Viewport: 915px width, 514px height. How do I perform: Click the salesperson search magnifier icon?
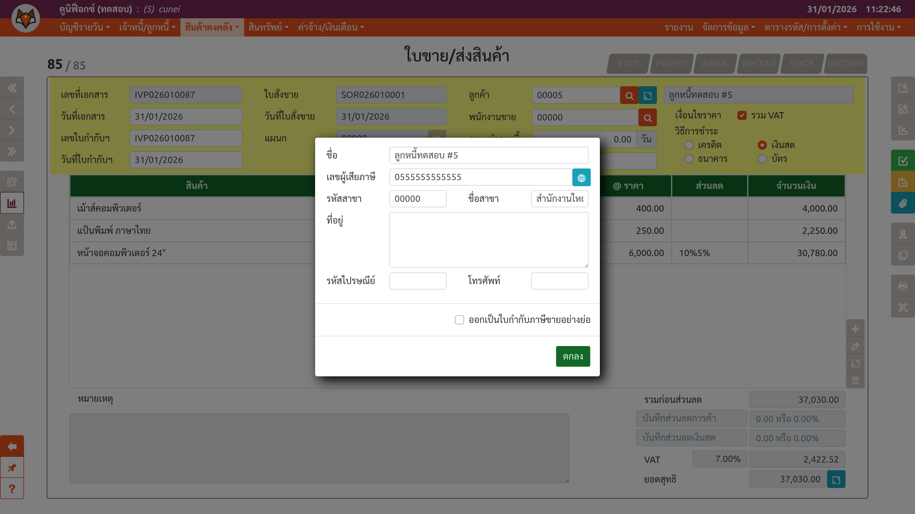point(647,118)
